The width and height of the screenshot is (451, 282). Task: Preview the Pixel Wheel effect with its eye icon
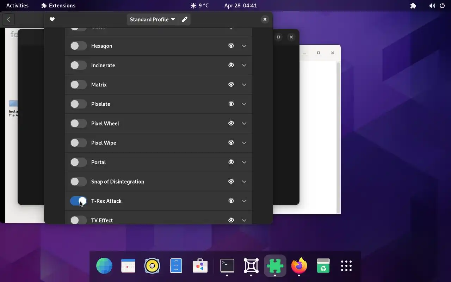231,123
